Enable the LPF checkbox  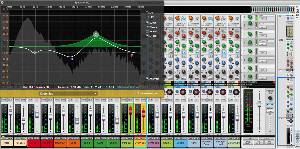tap(147, 13)
